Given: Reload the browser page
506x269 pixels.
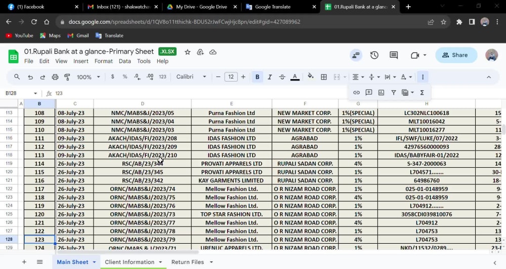Looking at the screenshot, I should [x=34, y=22].
